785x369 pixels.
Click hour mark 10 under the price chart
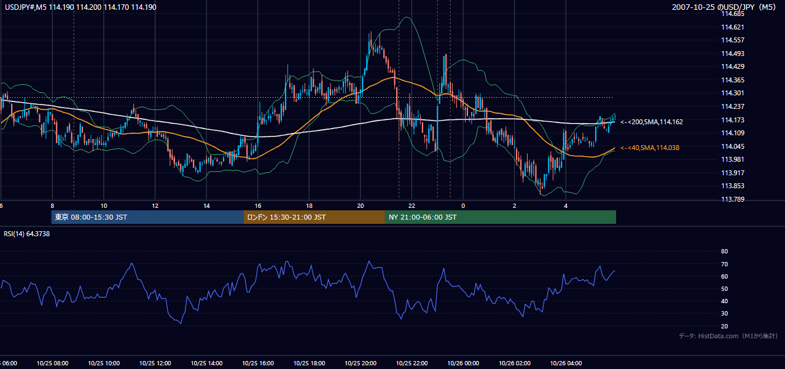click(x=104, y=205)
